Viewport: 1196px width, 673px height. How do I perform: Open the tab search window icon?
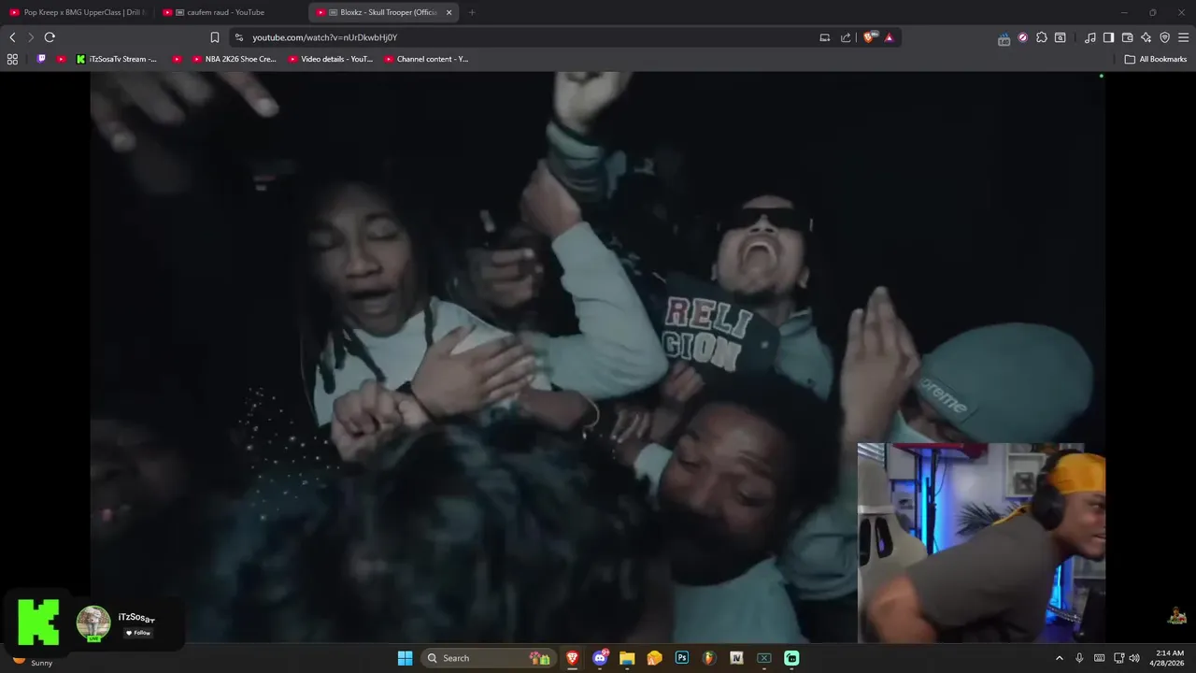[x=1061, y=37]
